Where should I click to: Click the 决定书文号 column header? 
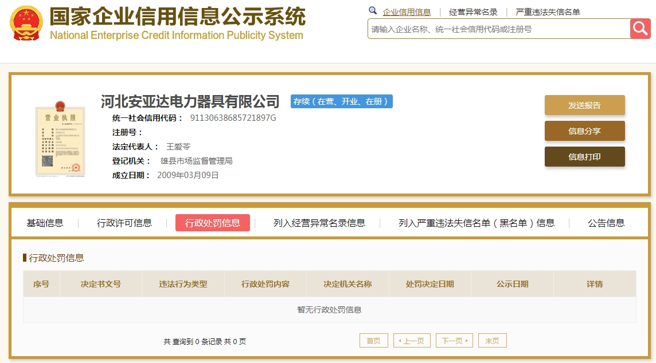(101, 284)
